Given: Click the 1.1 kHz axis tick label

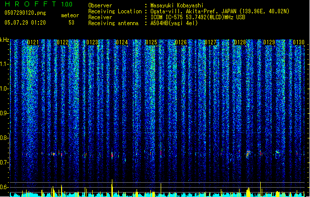Looking at the screenshot, I should (4, 64).
